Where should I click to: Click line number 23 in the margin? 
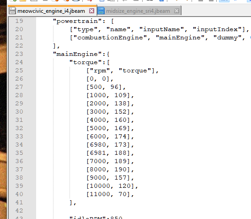[19, 54]
